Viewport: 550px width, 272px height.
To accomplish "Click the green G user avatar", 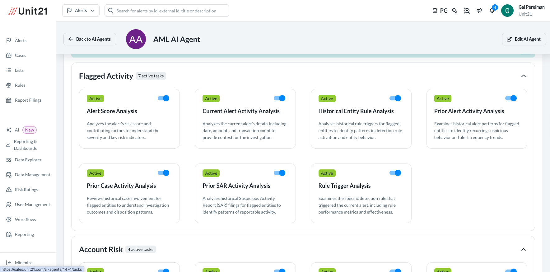I will click(507, 11).
